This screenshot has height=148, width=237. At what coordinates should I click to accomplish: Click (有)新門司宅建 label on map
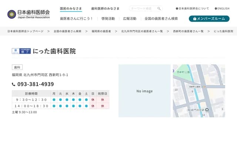(x=196, y=110)
